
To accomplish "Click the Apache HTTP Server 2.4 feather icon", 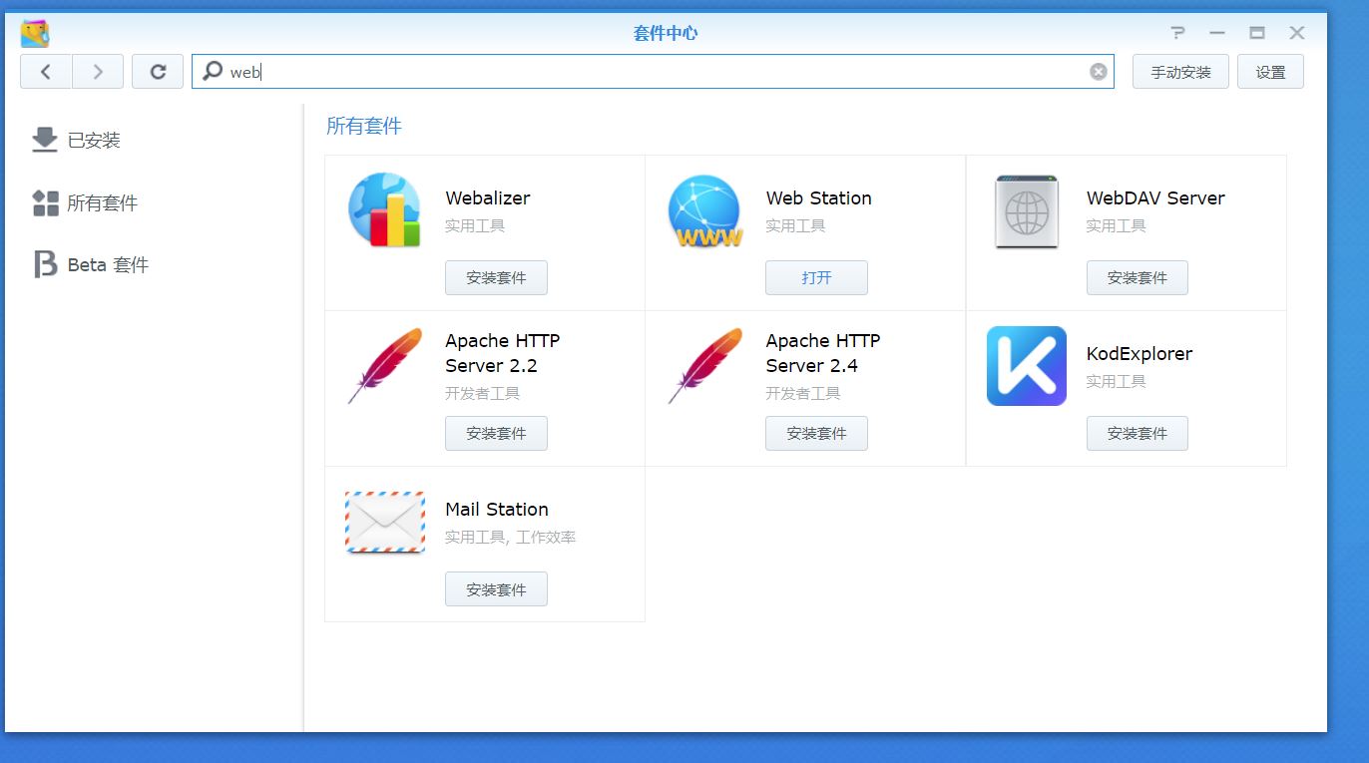I will click(x=704, y=366).
